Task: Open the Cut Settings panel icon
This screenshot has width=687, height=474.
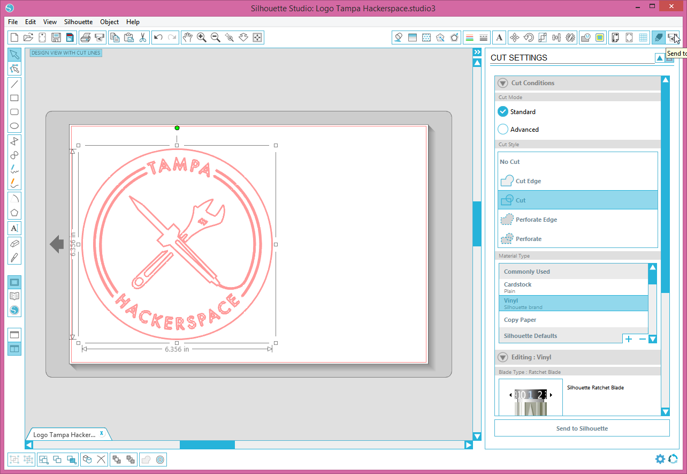Action: 659,37
